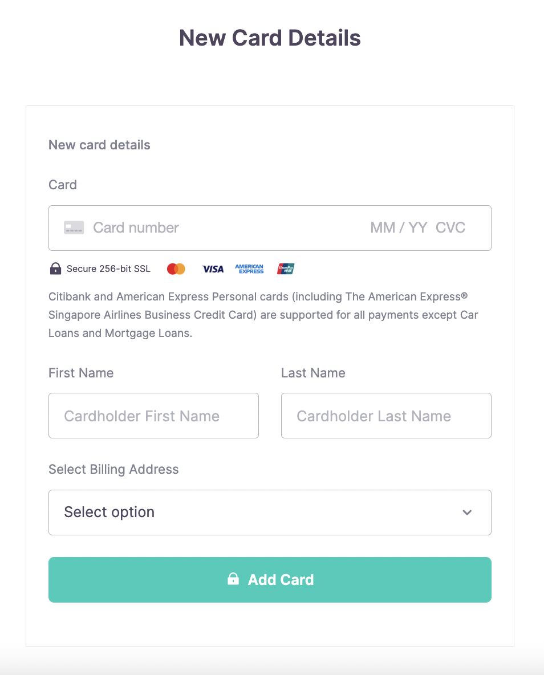The image size is (544, 675).
Task: Click the New Card Details heading
Action: 270,38
